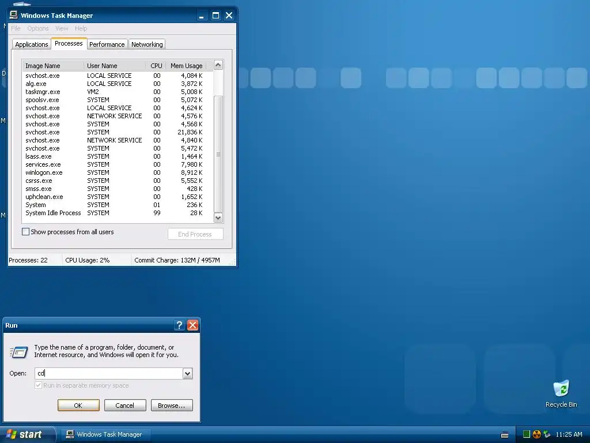Select the taskmgr.exe process row
590x443 pixels.
point(114,92)
